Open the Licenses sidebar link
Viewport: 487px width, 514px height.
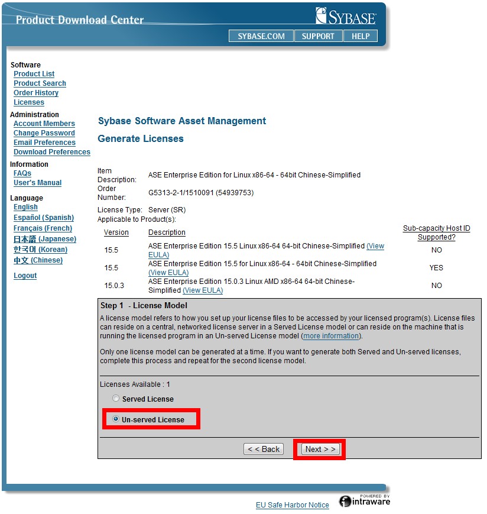tap(29, 102)
